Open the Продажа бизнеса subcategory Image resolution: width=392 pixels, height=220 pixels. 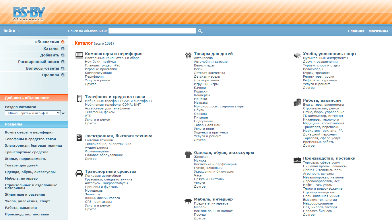[x=317, y=211]
